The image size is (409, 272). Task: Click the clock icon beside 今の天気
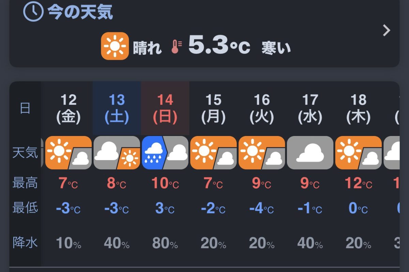[x=33, y=12]
